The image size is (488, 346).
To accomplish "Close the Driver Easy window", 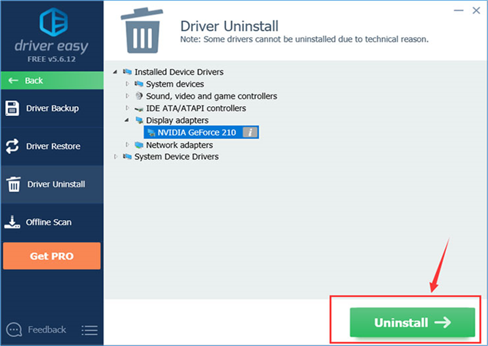I will (476, 10).
